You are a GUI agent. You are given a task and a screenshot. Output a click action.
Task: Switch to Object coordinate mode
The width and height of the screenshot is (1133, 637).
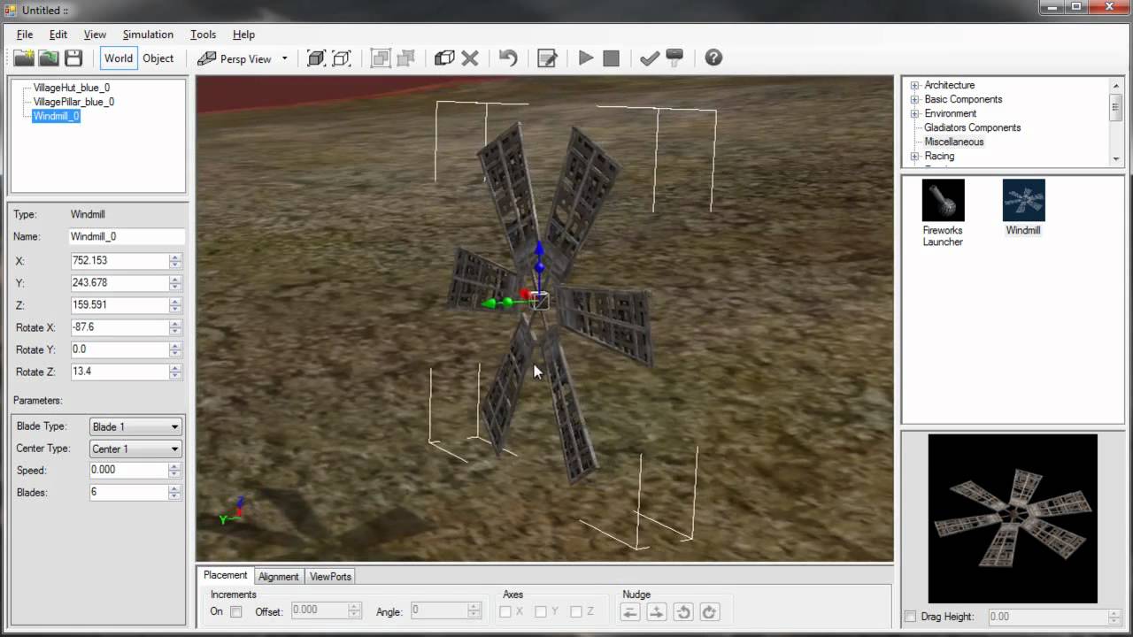click(158, 58)
